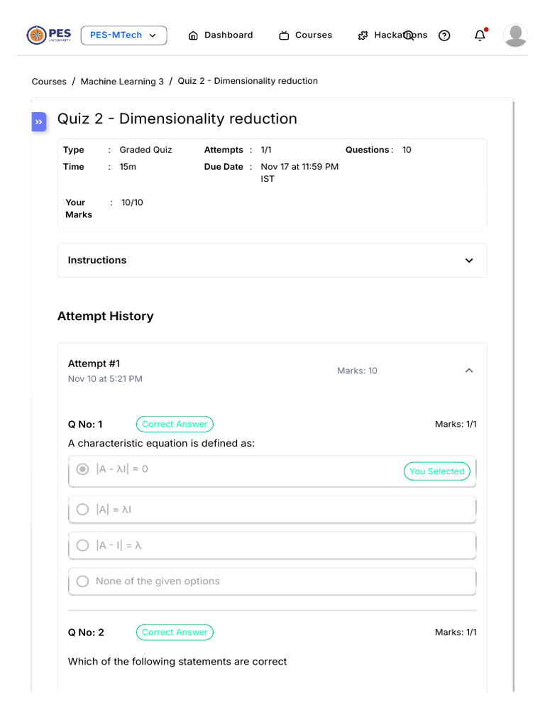Open the user profile avatar
Viewport: 545px width, 727px height.
tap(515, 35)
